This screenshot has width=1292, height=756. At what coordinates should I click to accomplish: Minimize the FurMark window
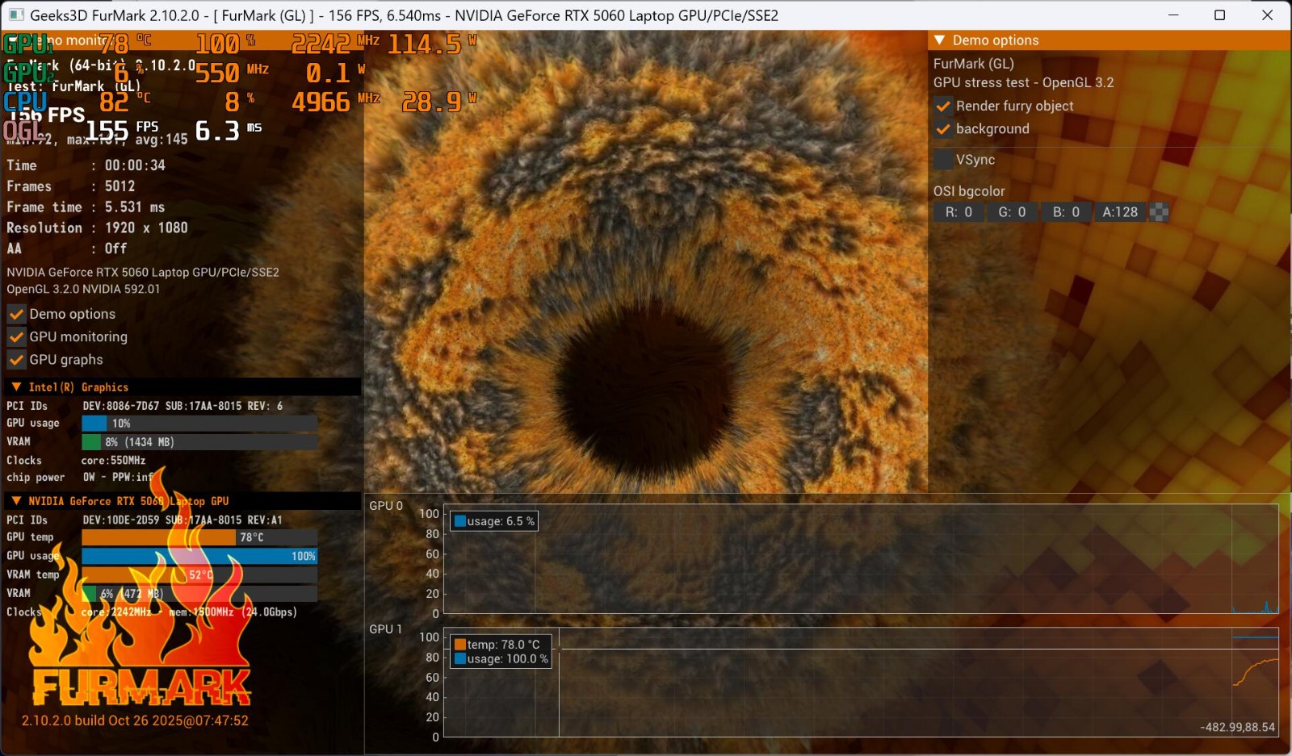click(1173, 15)
